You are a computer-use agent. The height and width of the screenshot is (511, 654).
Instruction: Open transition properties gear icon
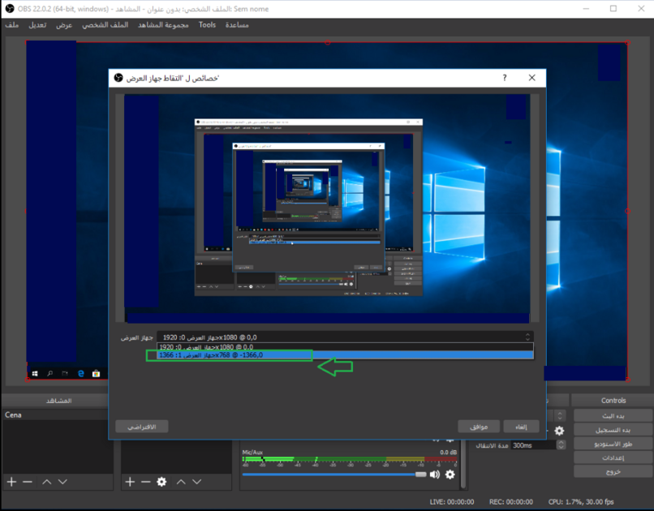(x=559, y=431)
